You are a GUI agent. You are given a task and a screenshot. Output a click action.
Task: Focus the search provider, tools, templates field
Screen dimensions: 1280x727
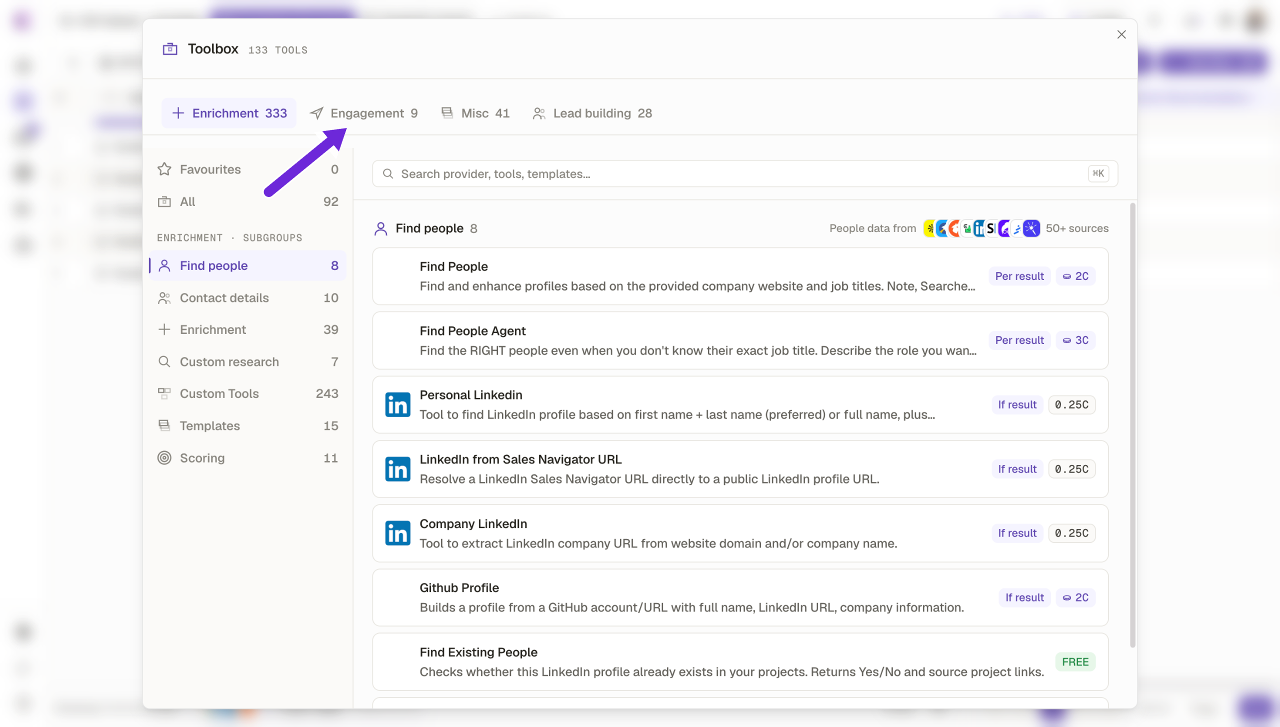pos(745,174)
